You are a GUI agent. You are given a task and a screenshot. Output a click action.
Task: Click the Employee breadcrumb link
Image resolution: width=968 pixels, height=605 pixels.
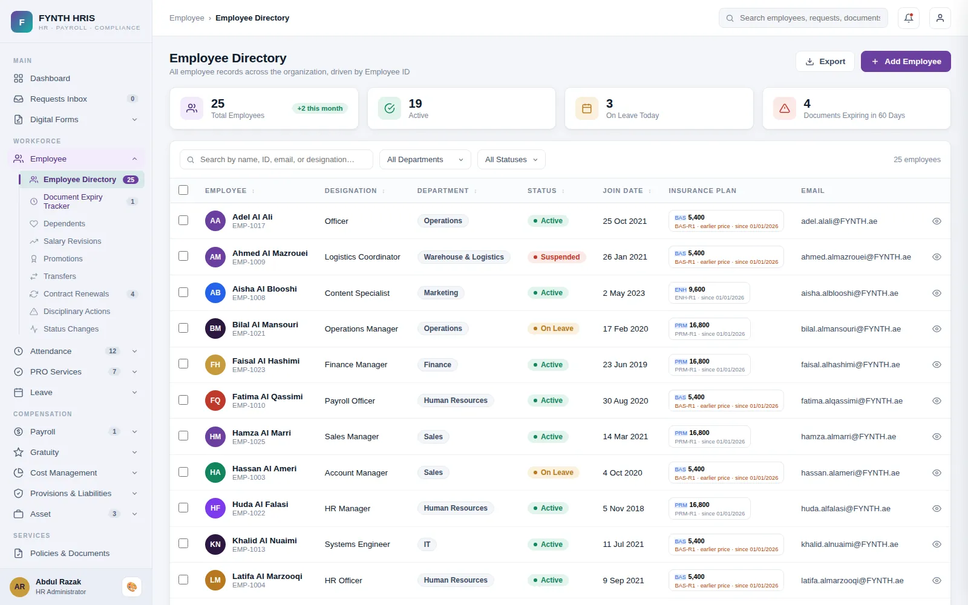pos(187,18)
